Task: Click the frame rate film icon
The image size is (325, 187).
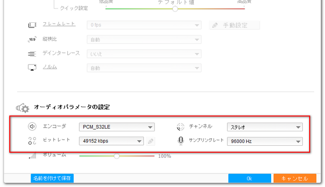Action: (32, 25)
